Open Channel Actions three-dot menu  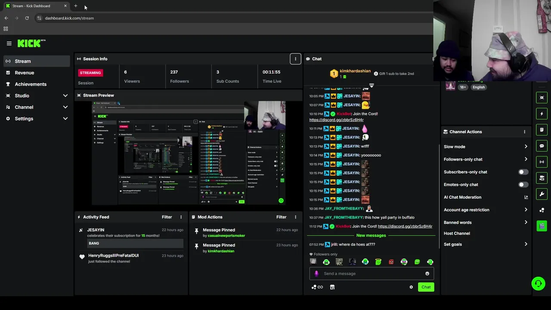(524, 132)
